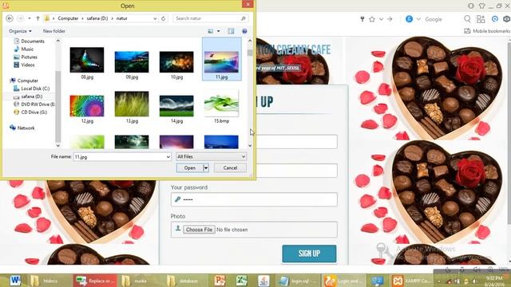
Task: Click the eye icon in browser toolbar
Action: pos(507,19)
